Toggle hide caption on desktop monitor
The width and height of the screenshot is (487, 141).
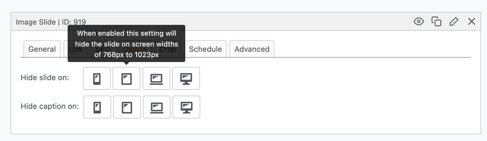186,107
